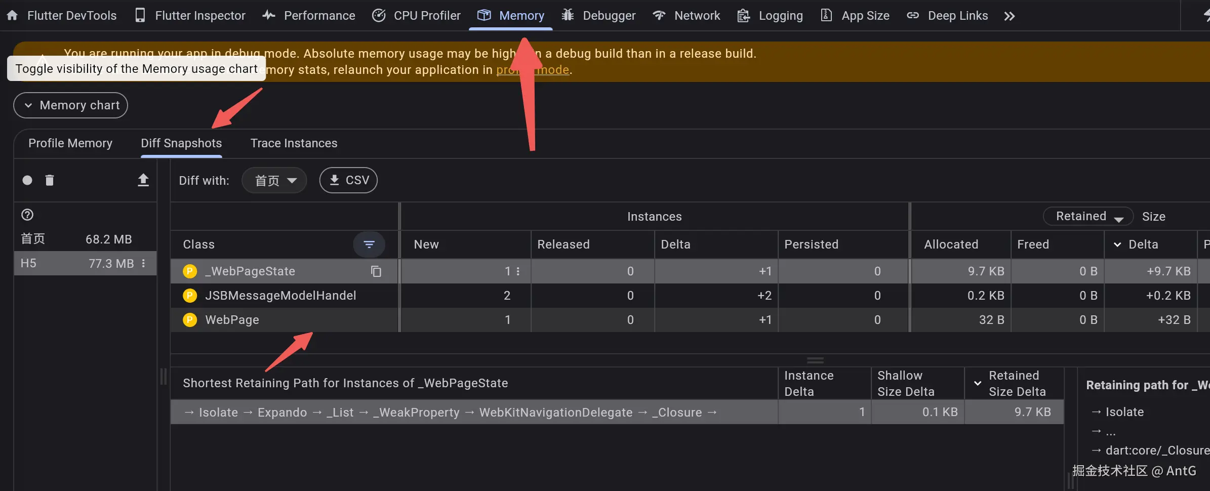Click the import snapshot upload icon
Image resolution: width=1210 pixels, height=491 pixels.
tap(143, 180)
